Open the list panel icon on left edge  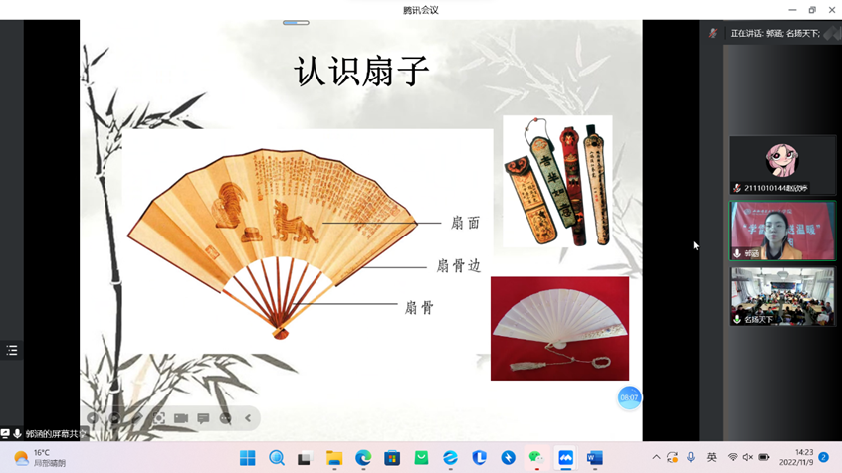[12, 350]
